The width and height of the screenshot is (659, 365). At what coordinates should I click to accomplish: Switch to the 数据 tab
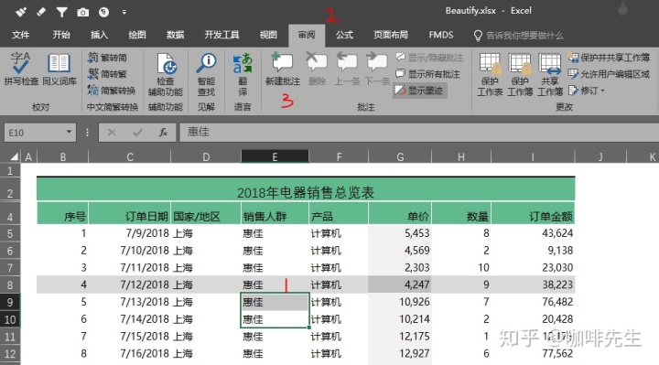tap(175, 35)
